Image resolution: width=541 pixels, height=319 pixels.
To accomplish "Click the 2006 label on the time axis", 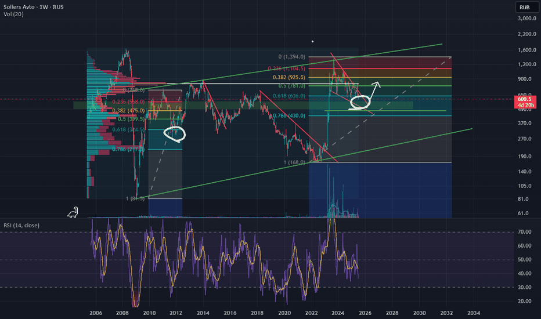I will tap(96, 313).
